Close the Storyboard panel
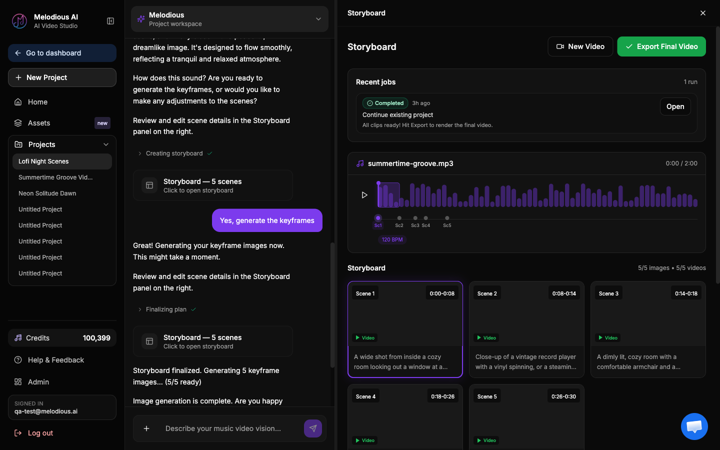 pyautogui.click(x=703, y=13)
